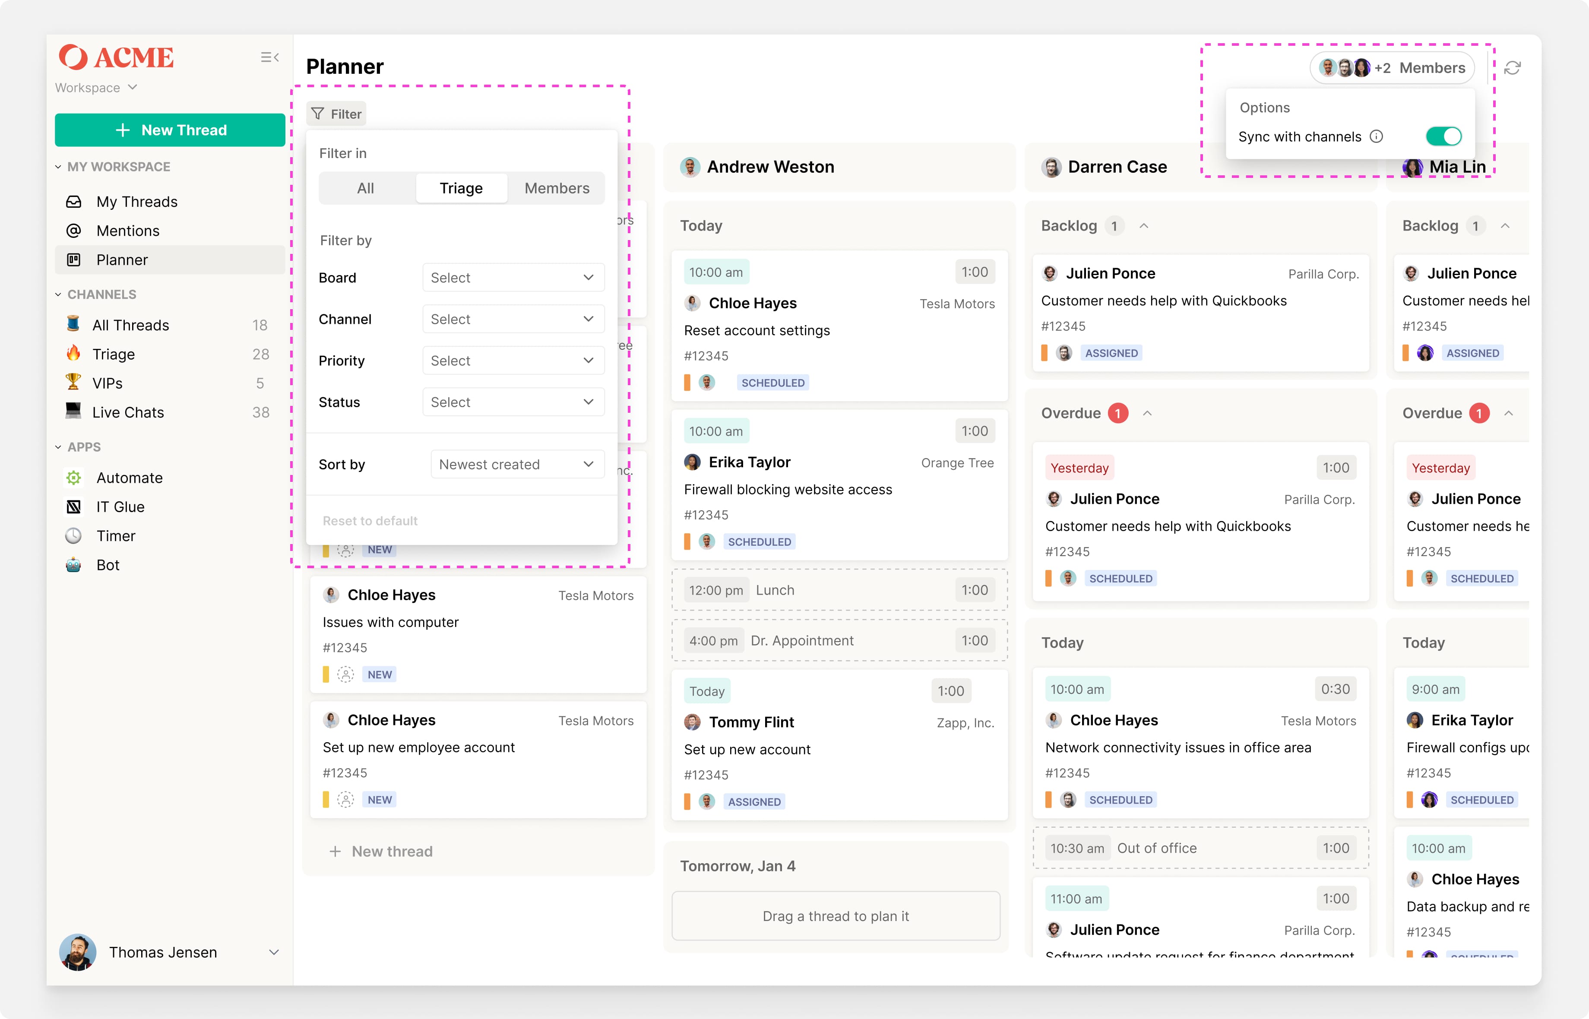Open the Board select dropdown
The image size is (1589, 1019).
click(513, 278)
